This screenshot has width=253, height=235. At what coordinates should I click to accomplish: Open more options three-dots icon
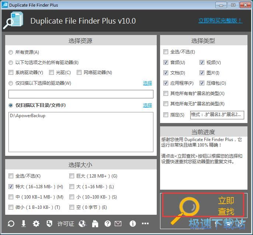tap(145, 224)
